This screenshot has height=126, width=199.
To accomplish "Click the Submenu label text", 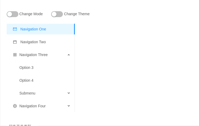I will point(27,93).
